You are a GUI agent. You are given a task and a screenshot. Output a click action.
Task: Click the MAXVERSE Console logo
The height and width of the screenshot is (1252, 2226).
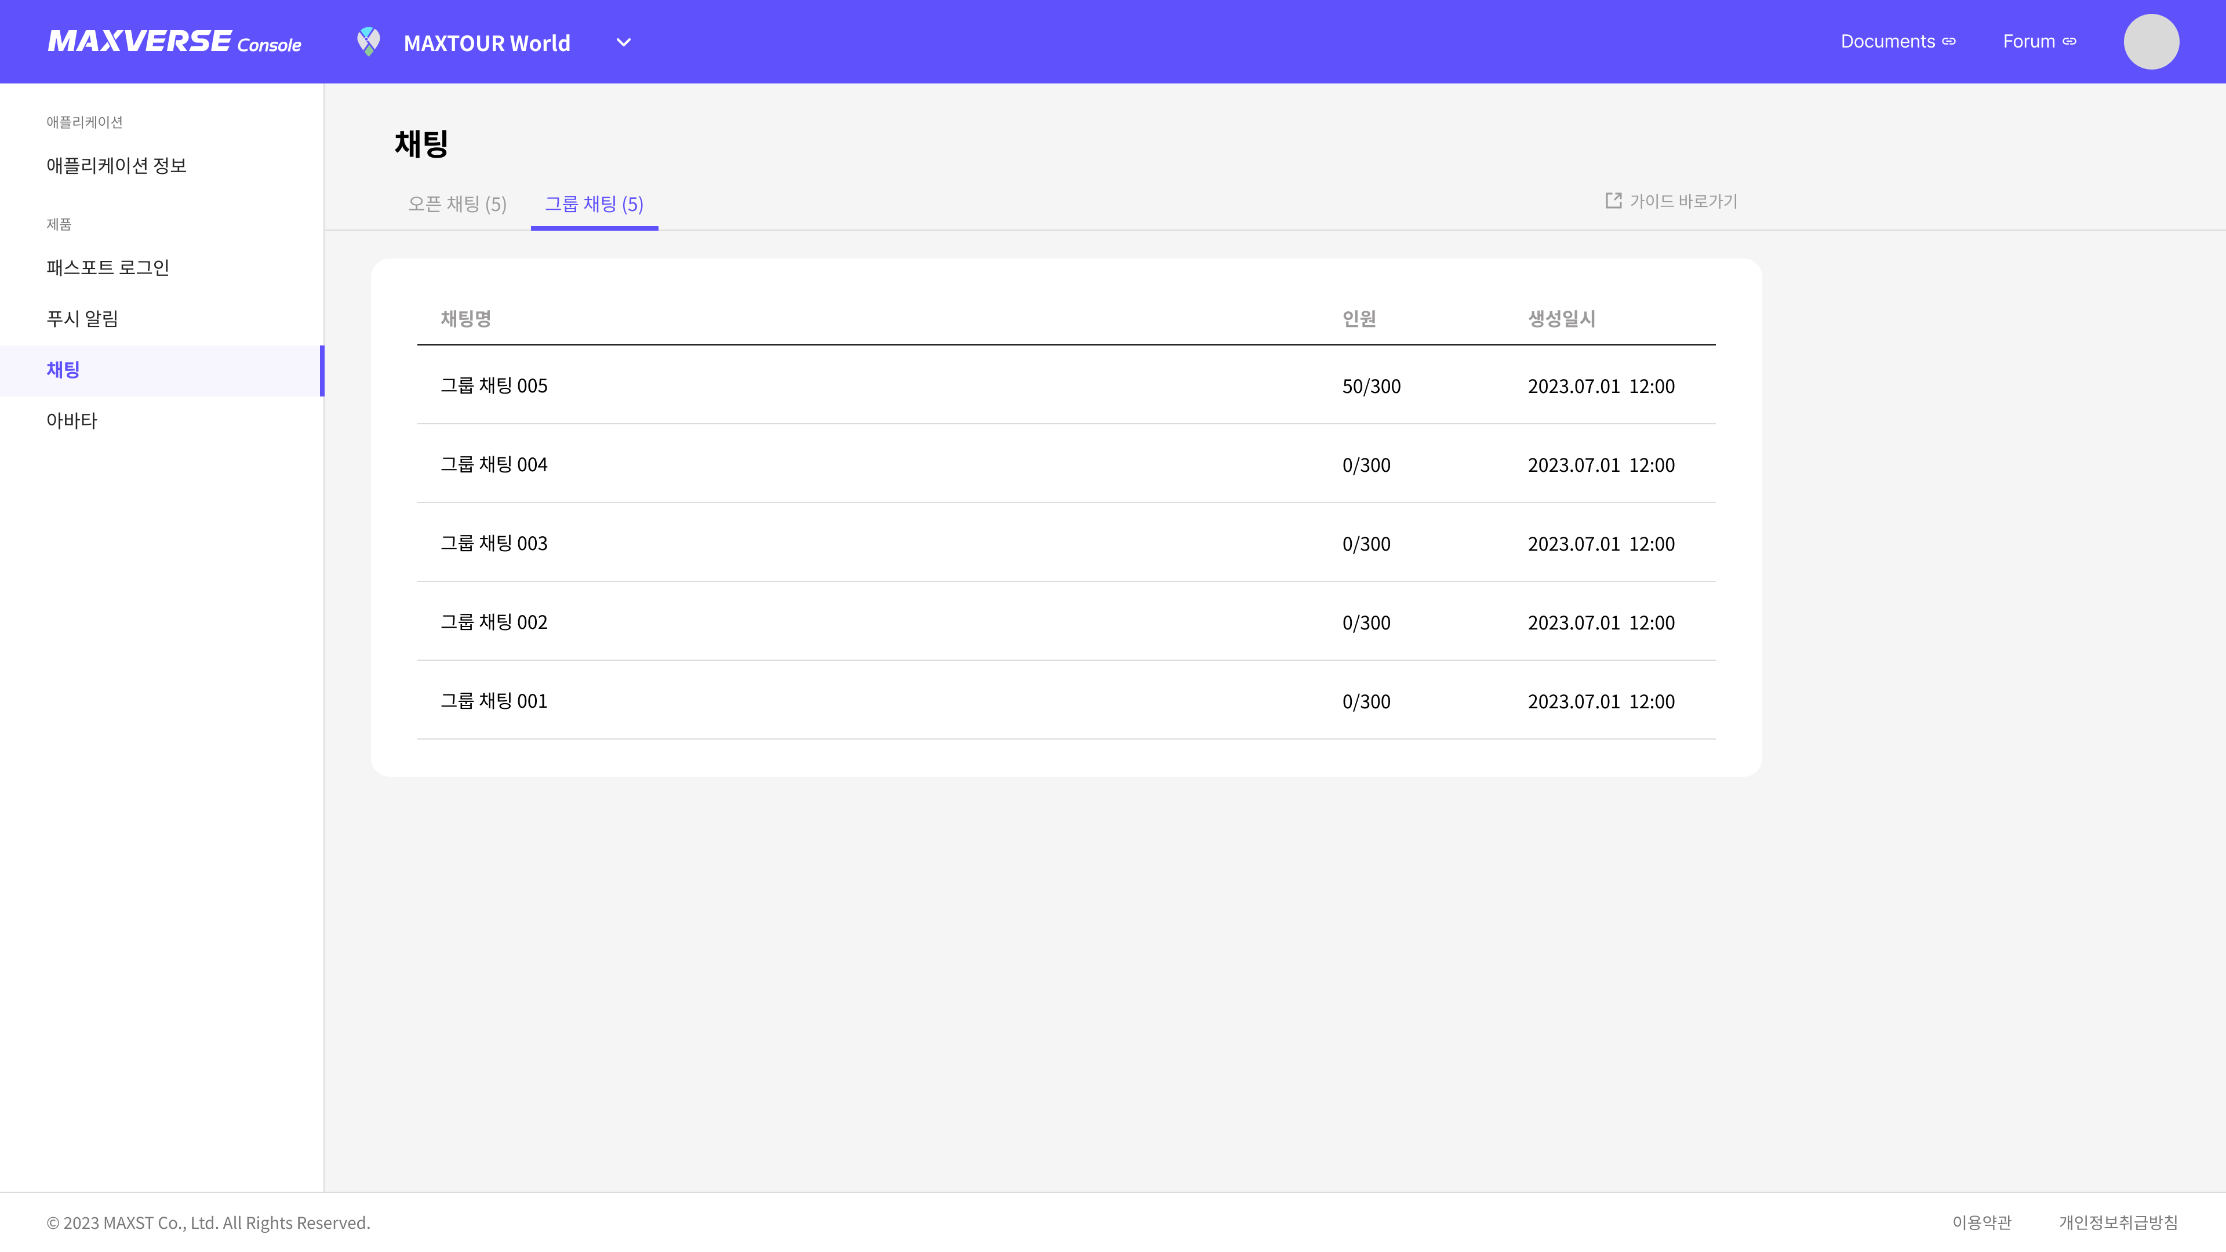pos(174,42)
